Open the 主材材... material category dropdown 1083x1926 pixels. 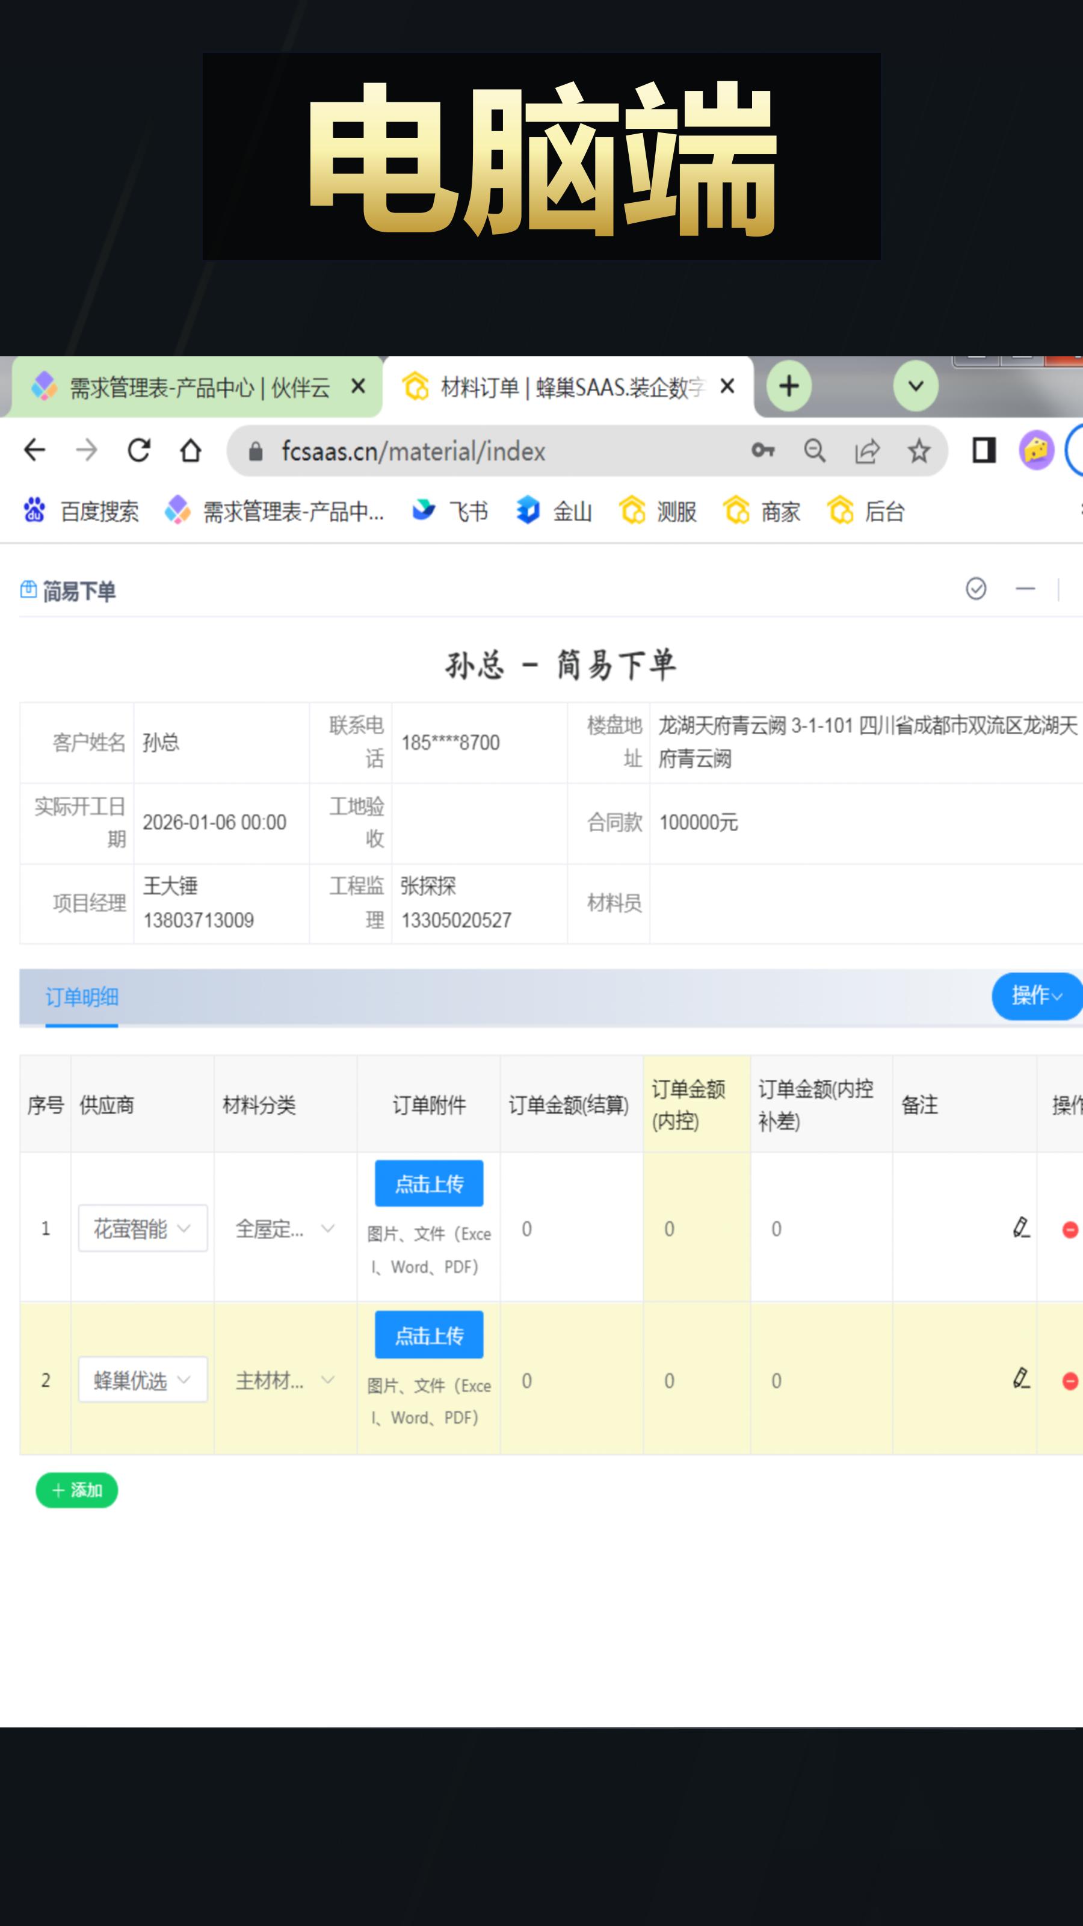(x=284, y=1379)
